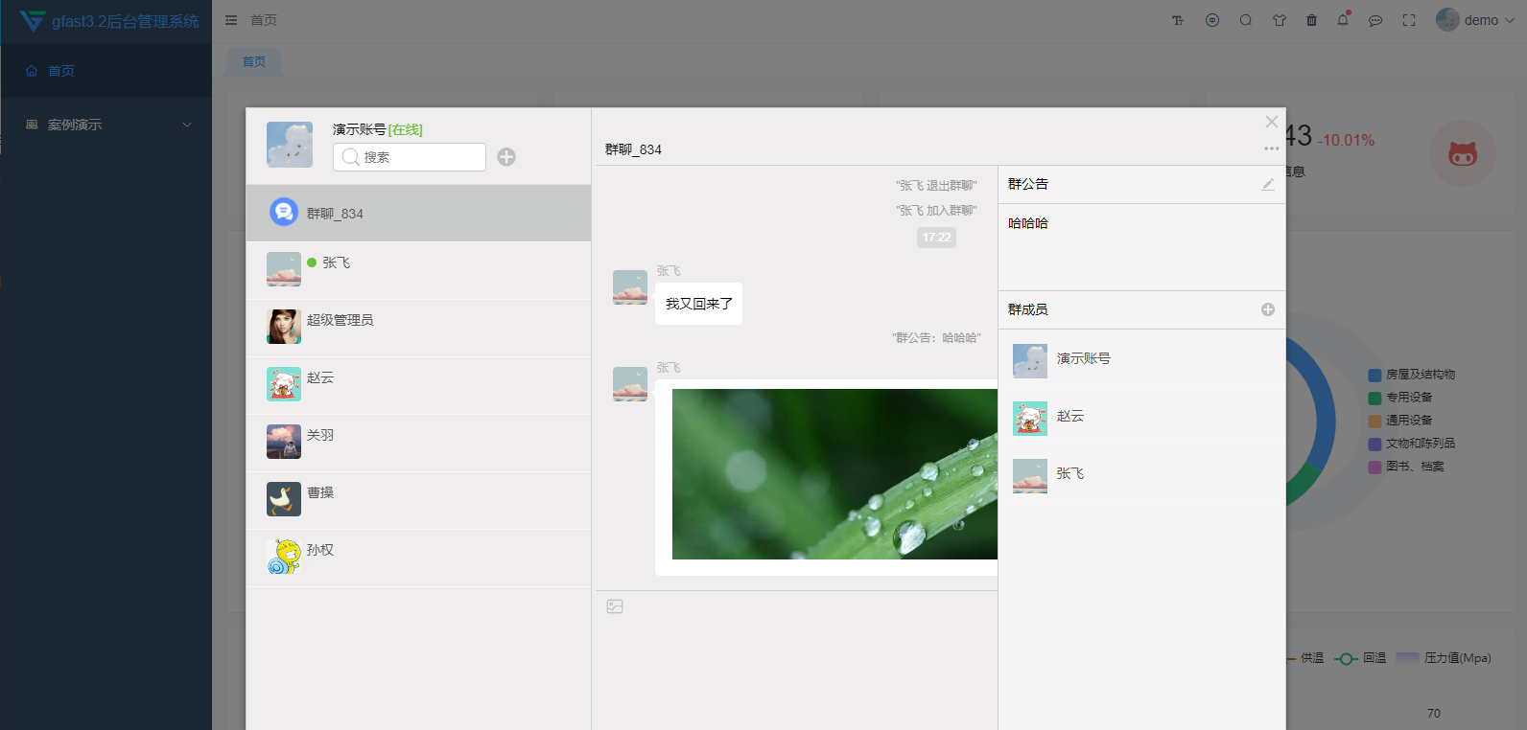Click the send image icon below messages
1527x730 pixels.
point(615,606)
